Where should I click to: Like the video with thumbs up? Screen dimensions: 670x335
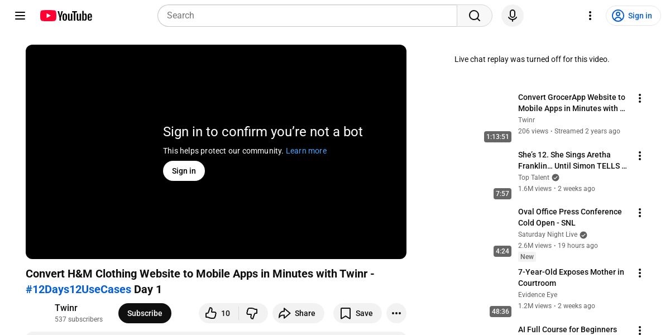tap(218, 313)
